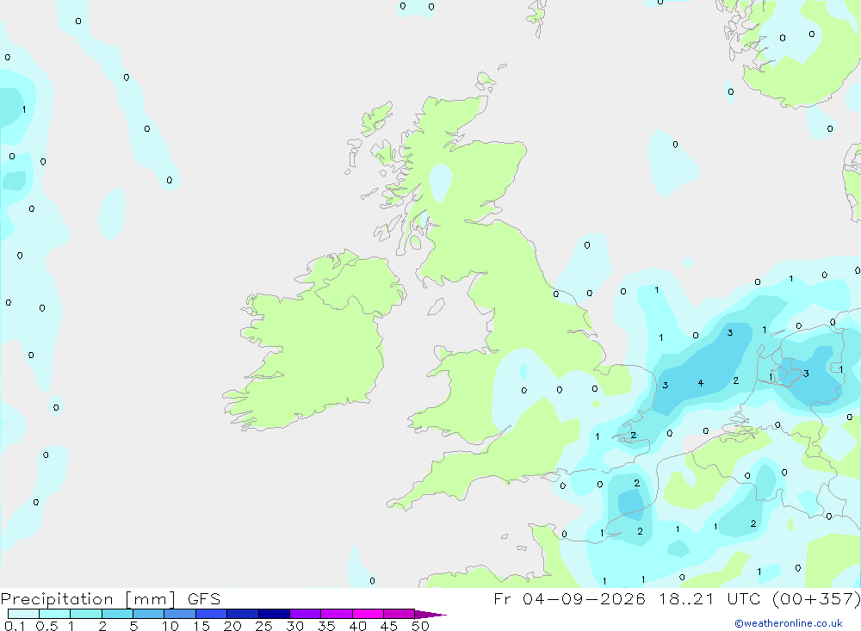
Task: Click the 35–40 mm violet swatch
Action: pyautogui.click(x=336, y=614)
